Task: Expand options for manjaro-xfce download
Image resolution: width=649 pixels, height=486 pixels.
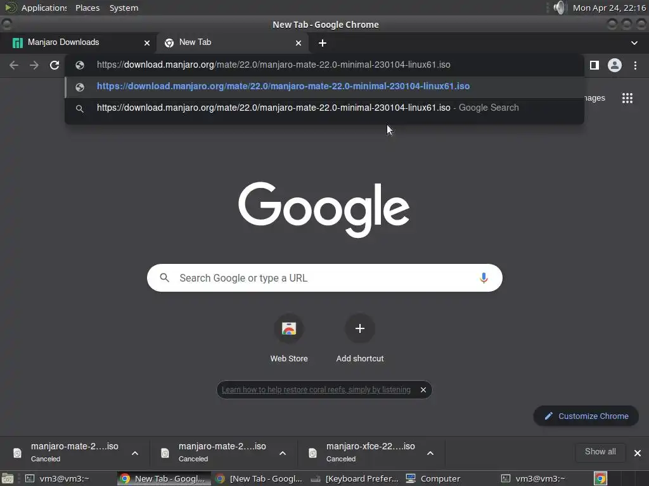Action: (430, 453)
